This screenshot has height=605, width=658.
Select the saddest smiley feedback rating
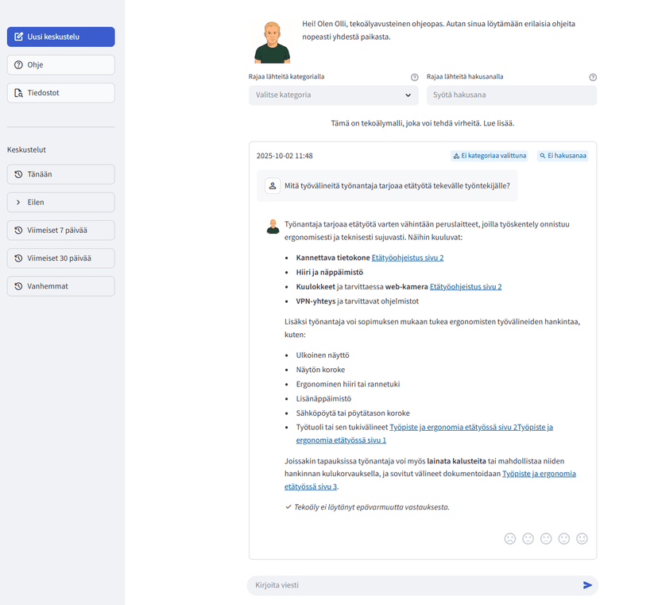click(509, 538)
